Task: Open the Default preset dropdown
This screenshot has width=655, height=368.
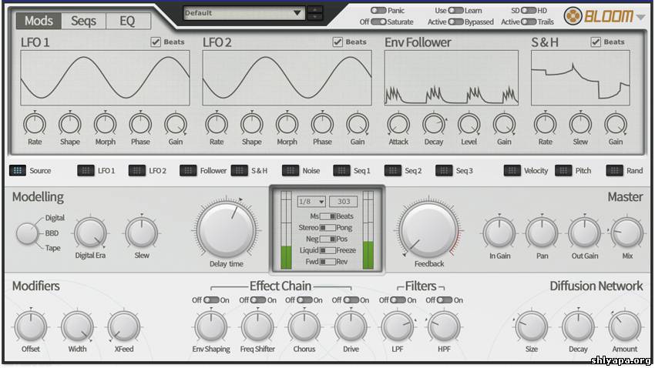Action: click(244, 13)
